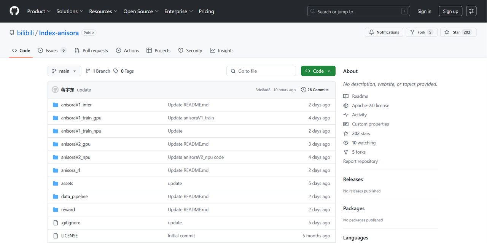Click the file icon beside .gitignore
The height and width of the screenshot is (243, 487).
[56, 223]
